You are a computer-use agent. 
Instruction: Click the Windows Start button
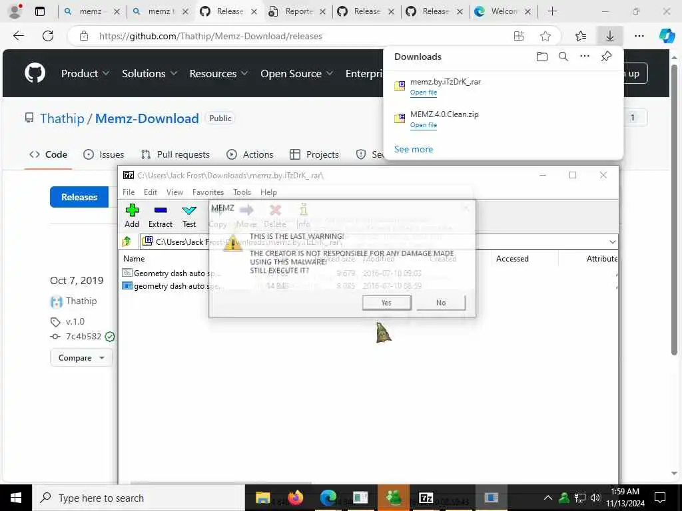[x=16, y=498]
